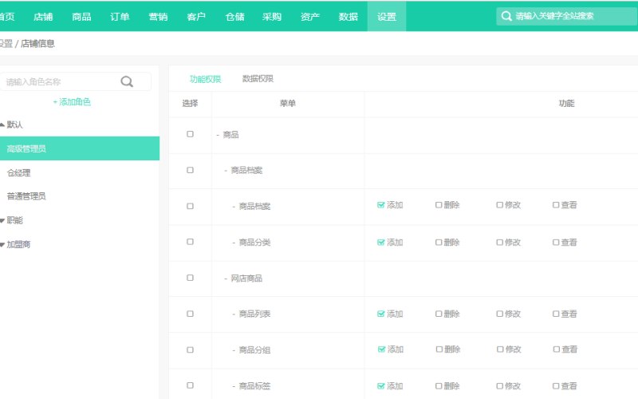Enable 修改 permission for 商品标签
This screenshot has width=638, height=399.
pos(500,386)
